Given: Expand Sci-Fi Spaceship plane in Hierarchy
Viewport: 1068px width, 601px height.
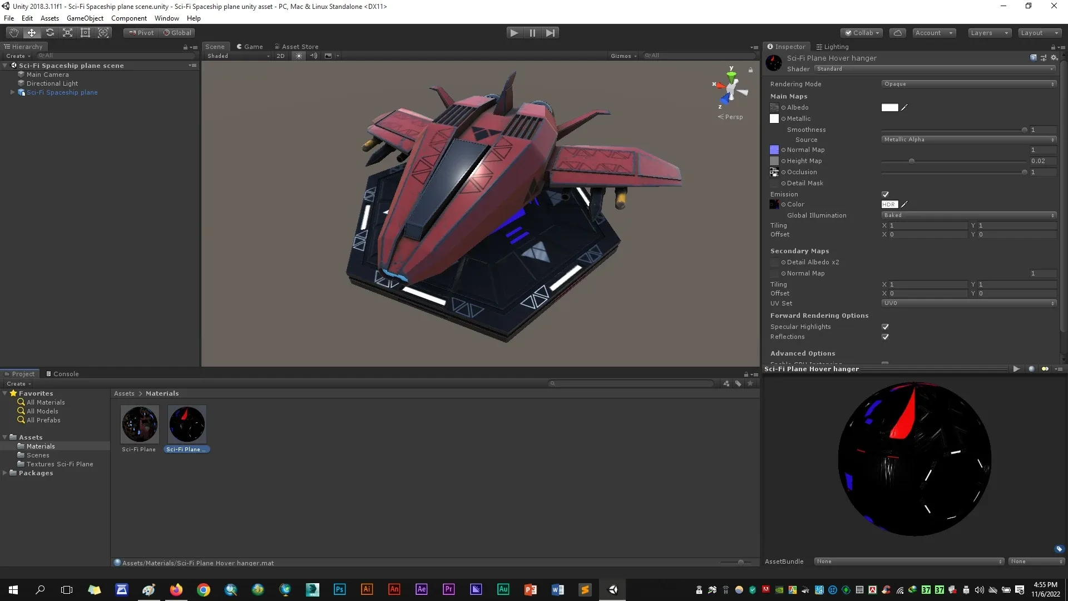Looking at the screenshot, I should (12, 92).
